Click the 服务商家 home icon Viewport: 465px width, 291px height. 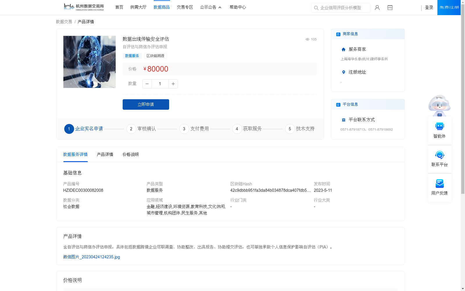(x=344, y=49)
